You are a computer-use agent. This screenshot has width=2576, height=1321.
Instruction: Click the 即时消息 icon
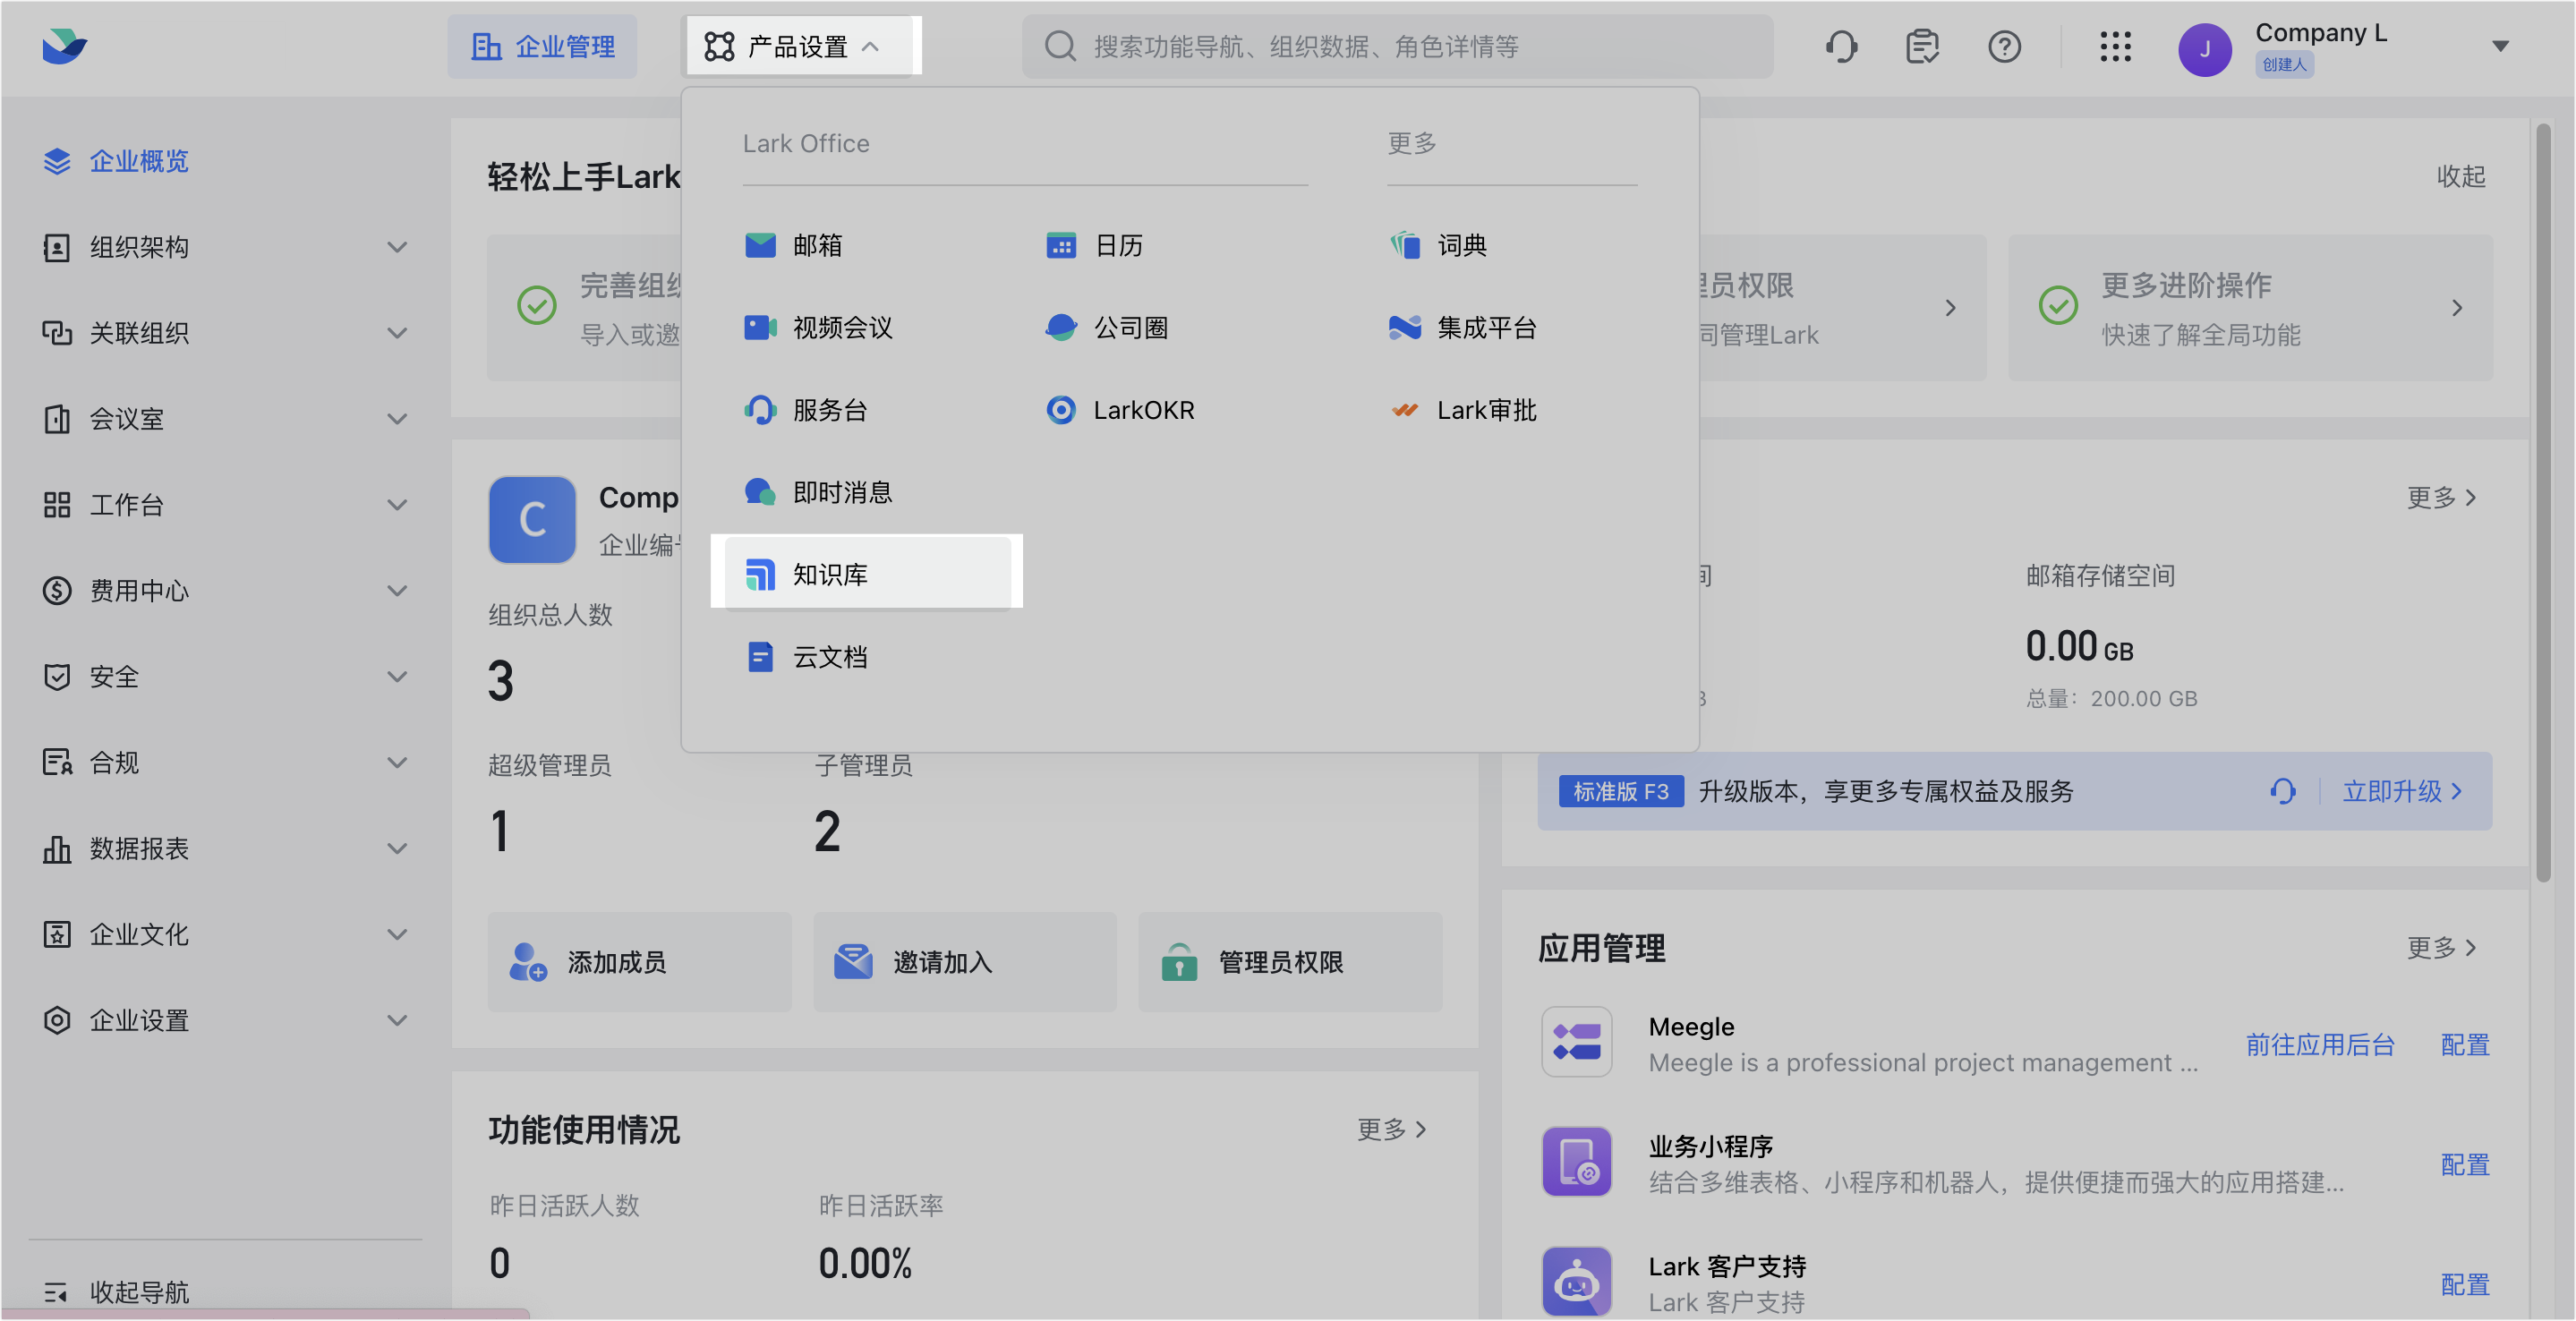[x=760, y=492]
